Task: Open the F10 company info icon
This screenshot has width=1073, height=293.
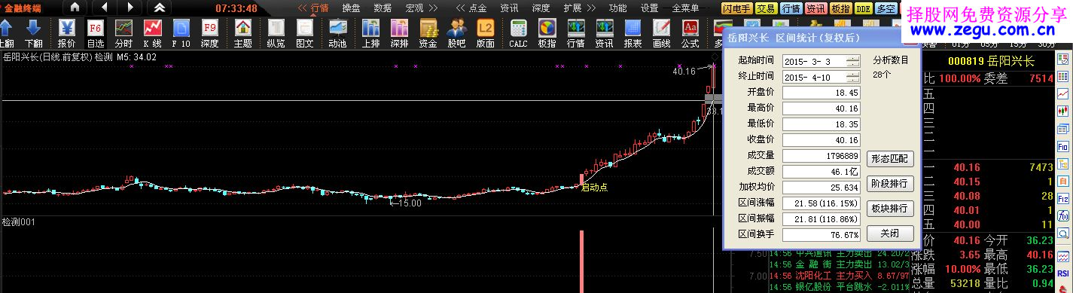Action: 181,33
